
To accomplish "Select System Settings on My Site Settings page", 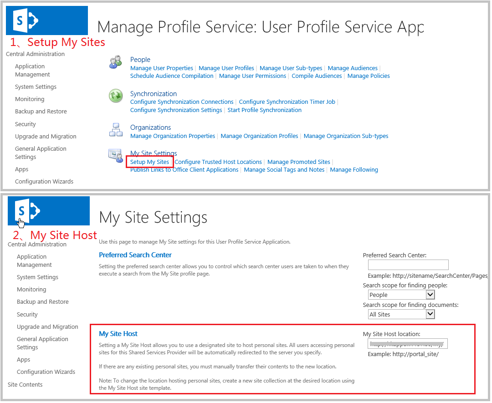I will (x=38, y=277).
